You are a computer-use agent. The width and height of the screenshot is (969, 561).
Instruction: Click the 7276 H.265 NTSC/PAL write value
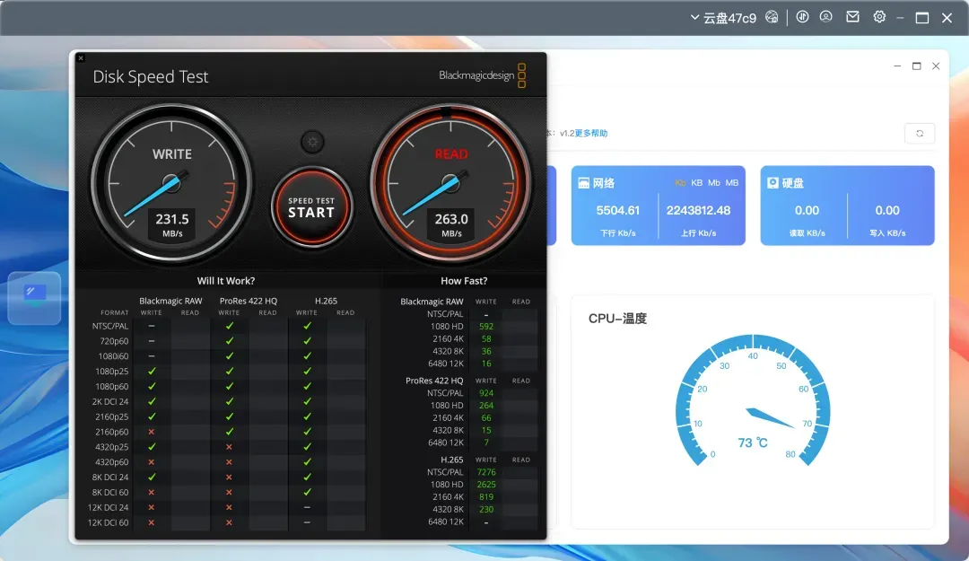click(x=486, y=472)
